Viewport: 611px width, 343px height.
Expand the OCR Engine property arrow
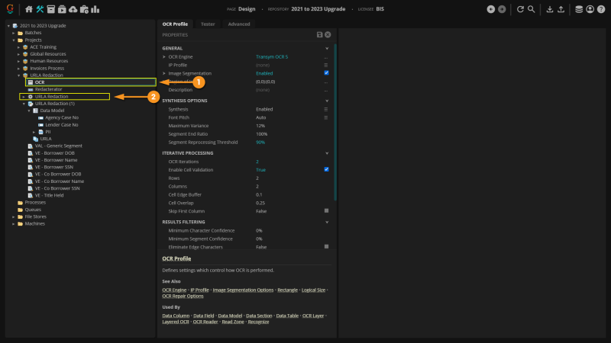164,56
